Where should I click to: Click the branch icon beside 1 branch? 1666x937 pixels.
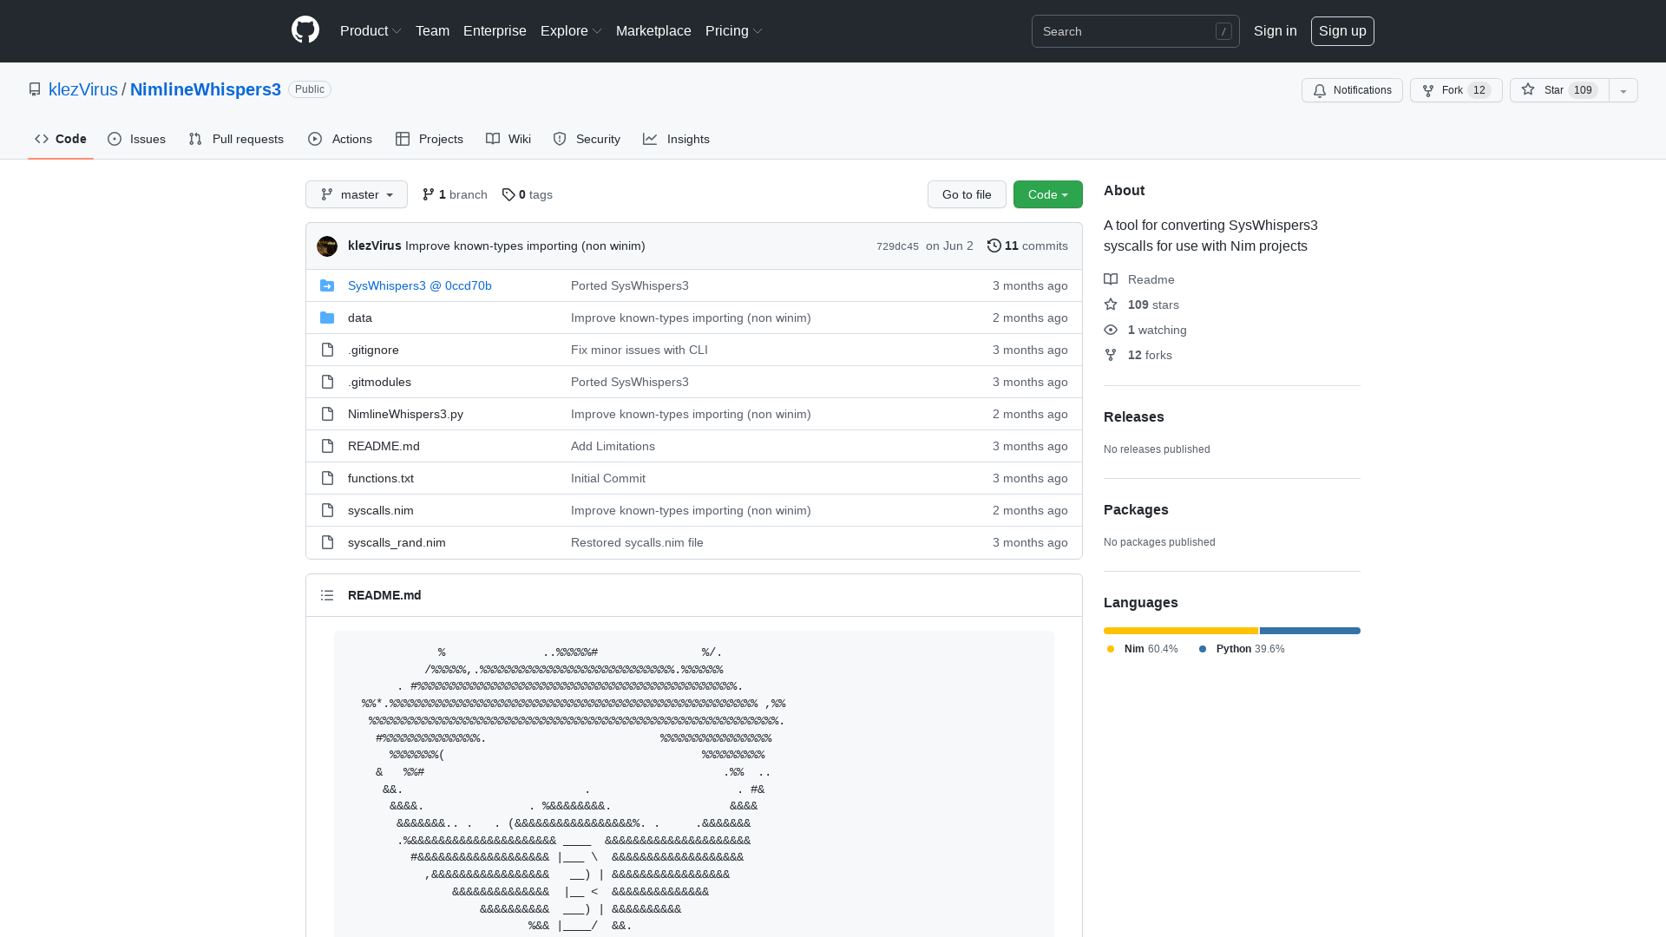[x=429, y=194]
